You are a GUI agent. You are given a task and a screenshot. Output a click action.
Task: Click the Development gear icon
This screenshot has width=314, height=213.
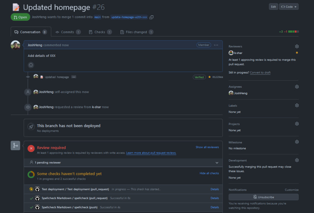point(297,160)
